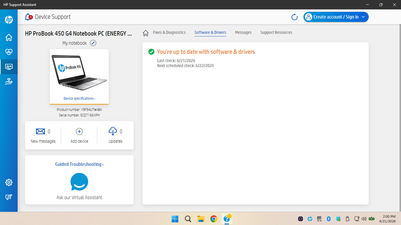401x225 pixels.
Task: Click the My notebook label
Action: (x=75, y=43)
